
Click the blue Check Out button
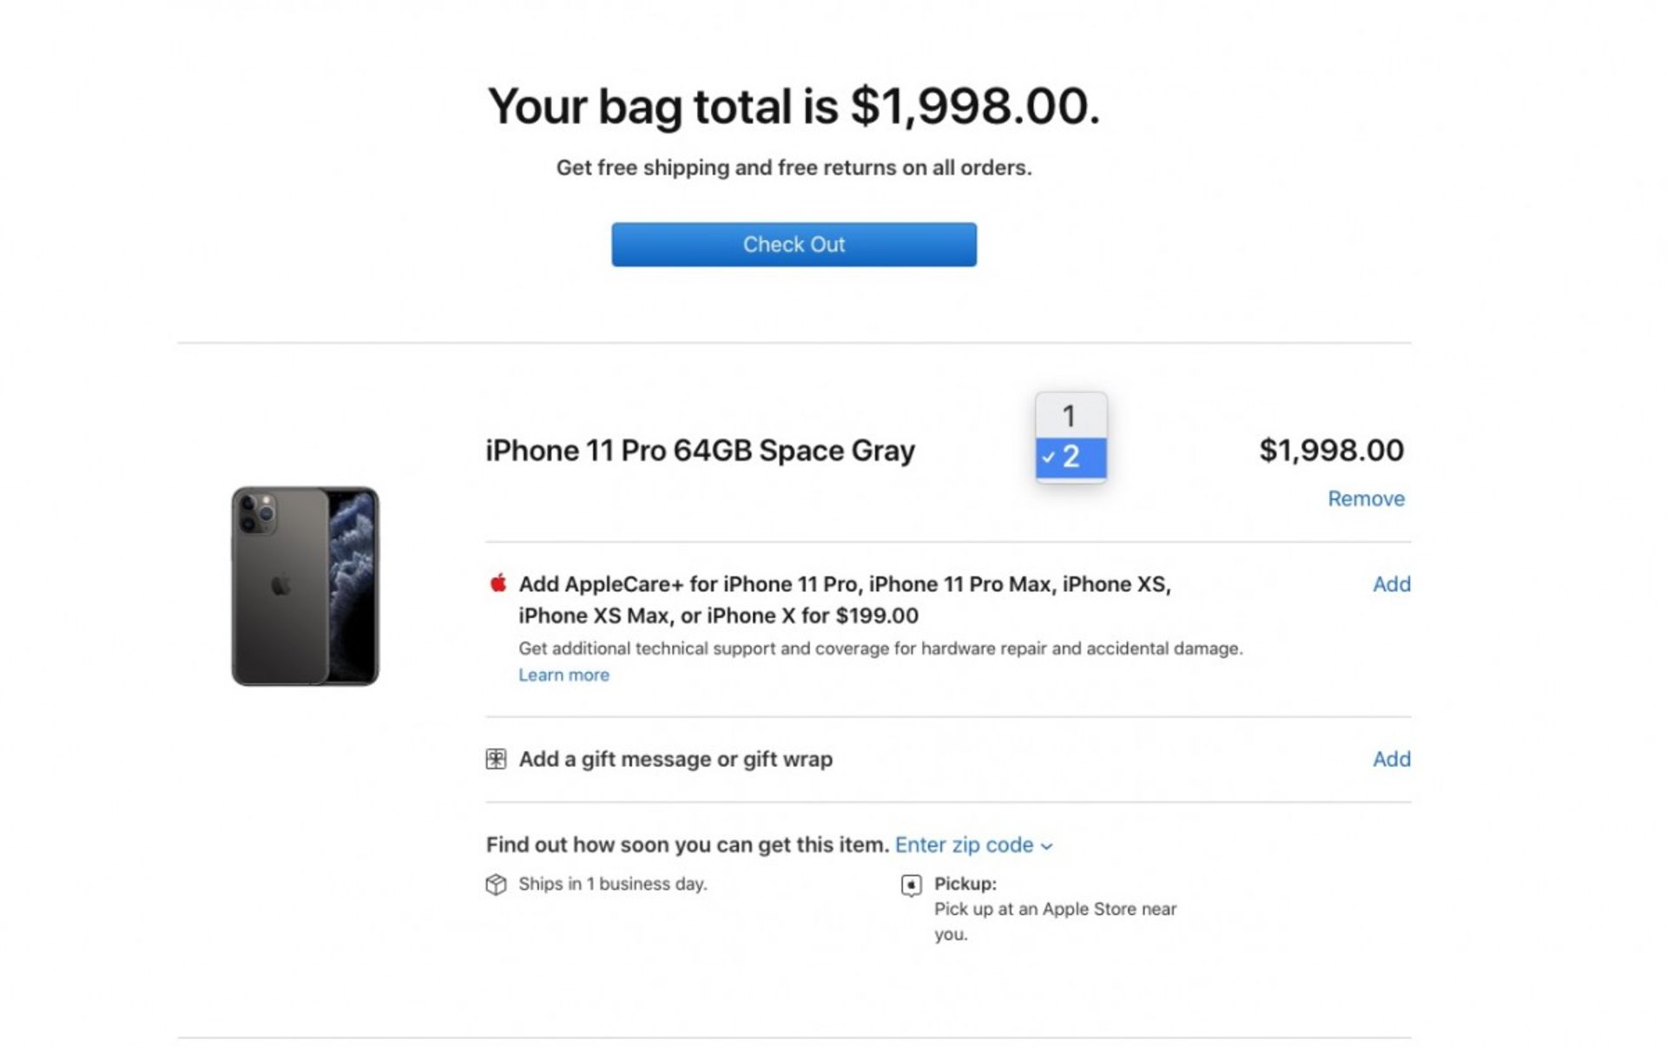(794, 245)
